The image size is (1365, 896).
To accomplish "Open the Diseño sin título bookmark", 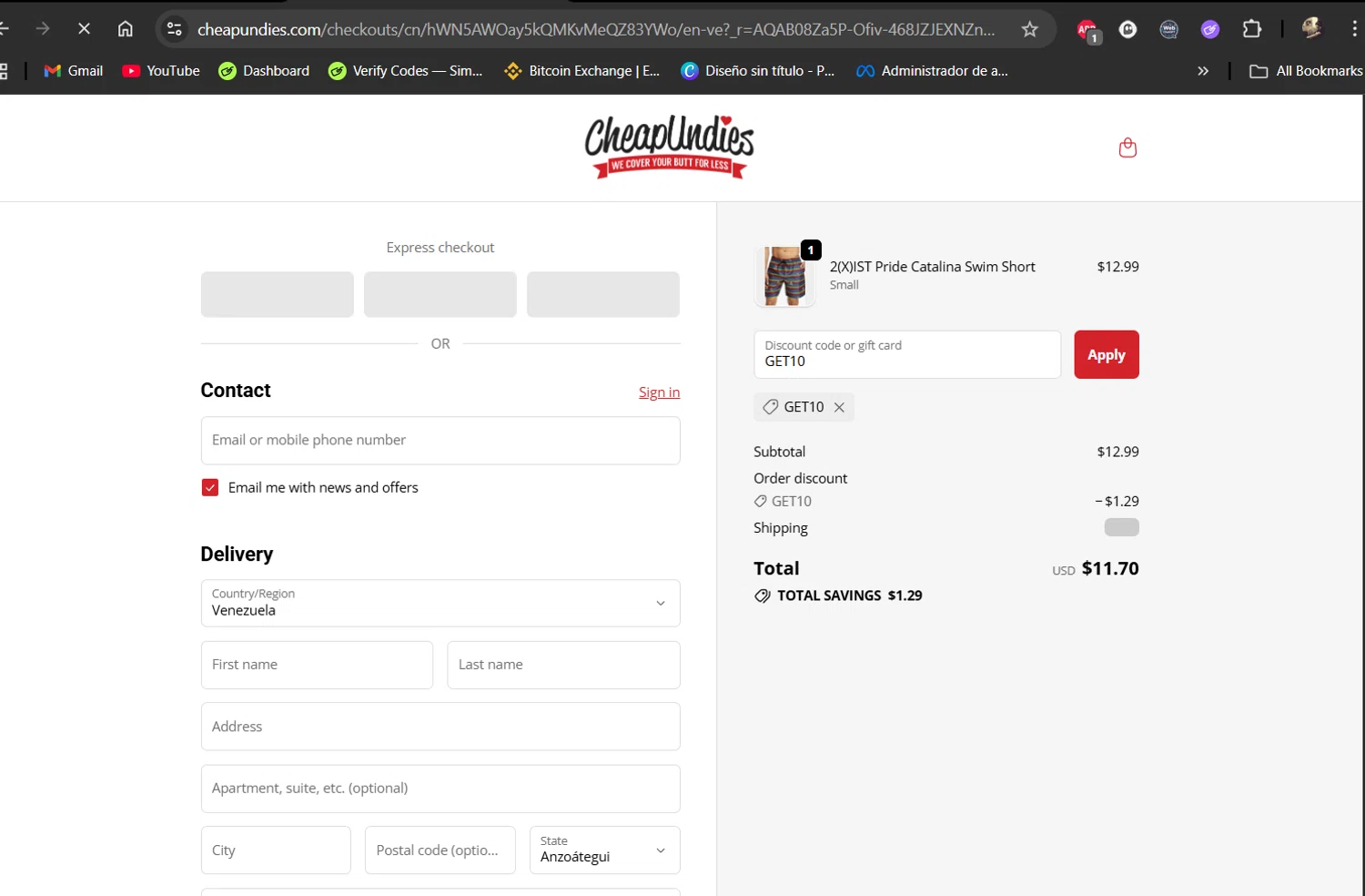I will [758, 71].
